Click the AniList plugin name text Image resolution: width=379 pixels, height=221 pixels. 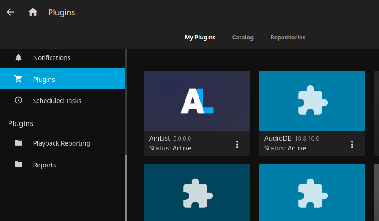160,138
